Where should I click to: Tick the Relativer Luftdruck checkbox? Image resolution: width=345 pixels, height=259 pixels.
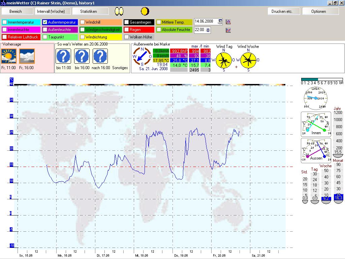5,37
